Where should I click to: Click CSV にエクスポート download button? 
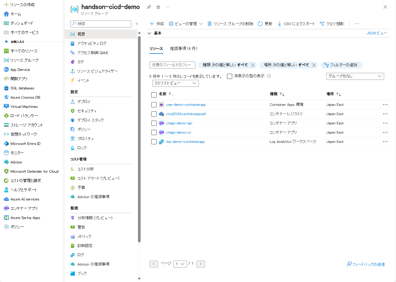[x=296, y=24]
